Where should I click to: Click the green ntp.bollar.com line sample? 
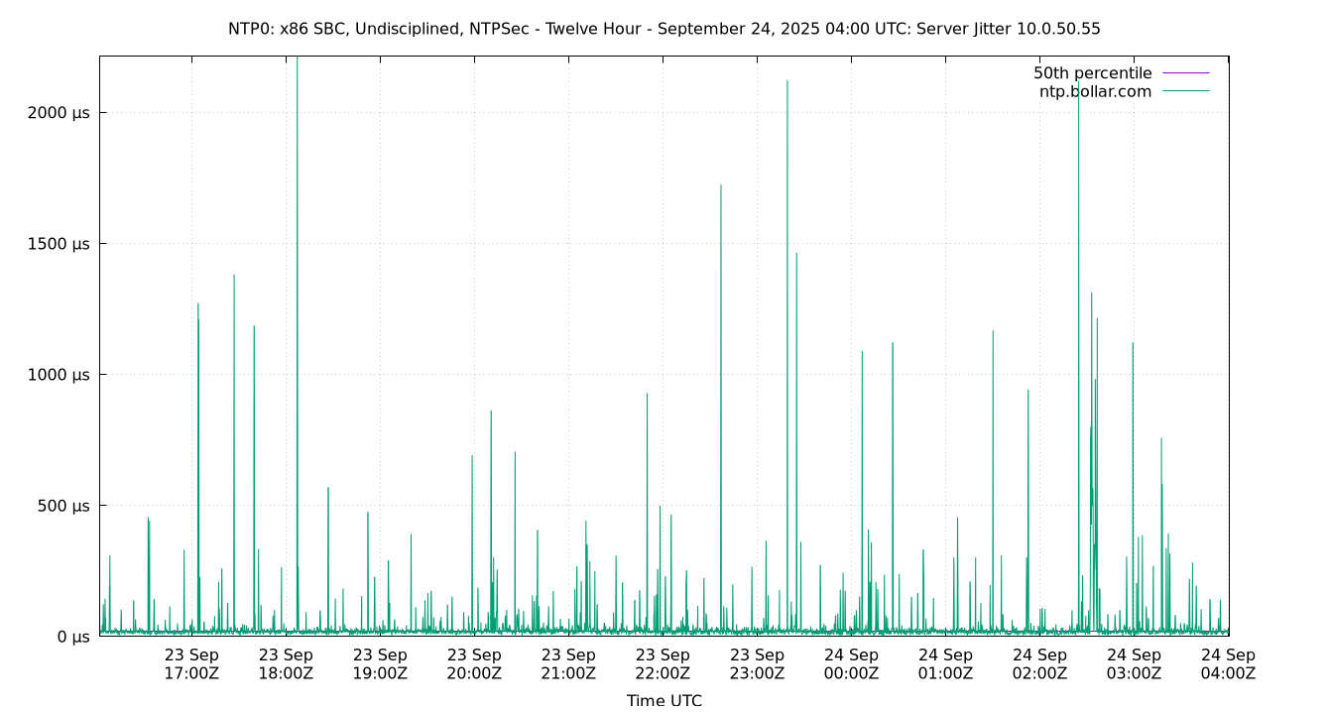coord(1186,90)
